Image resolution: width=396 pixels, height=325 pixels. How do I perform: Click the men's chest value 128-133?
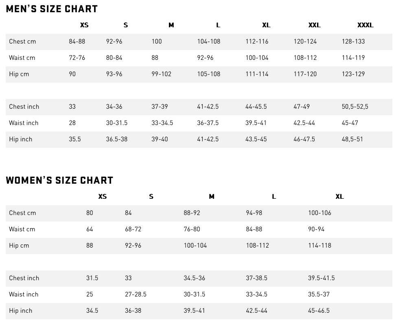tap(353, 42)
